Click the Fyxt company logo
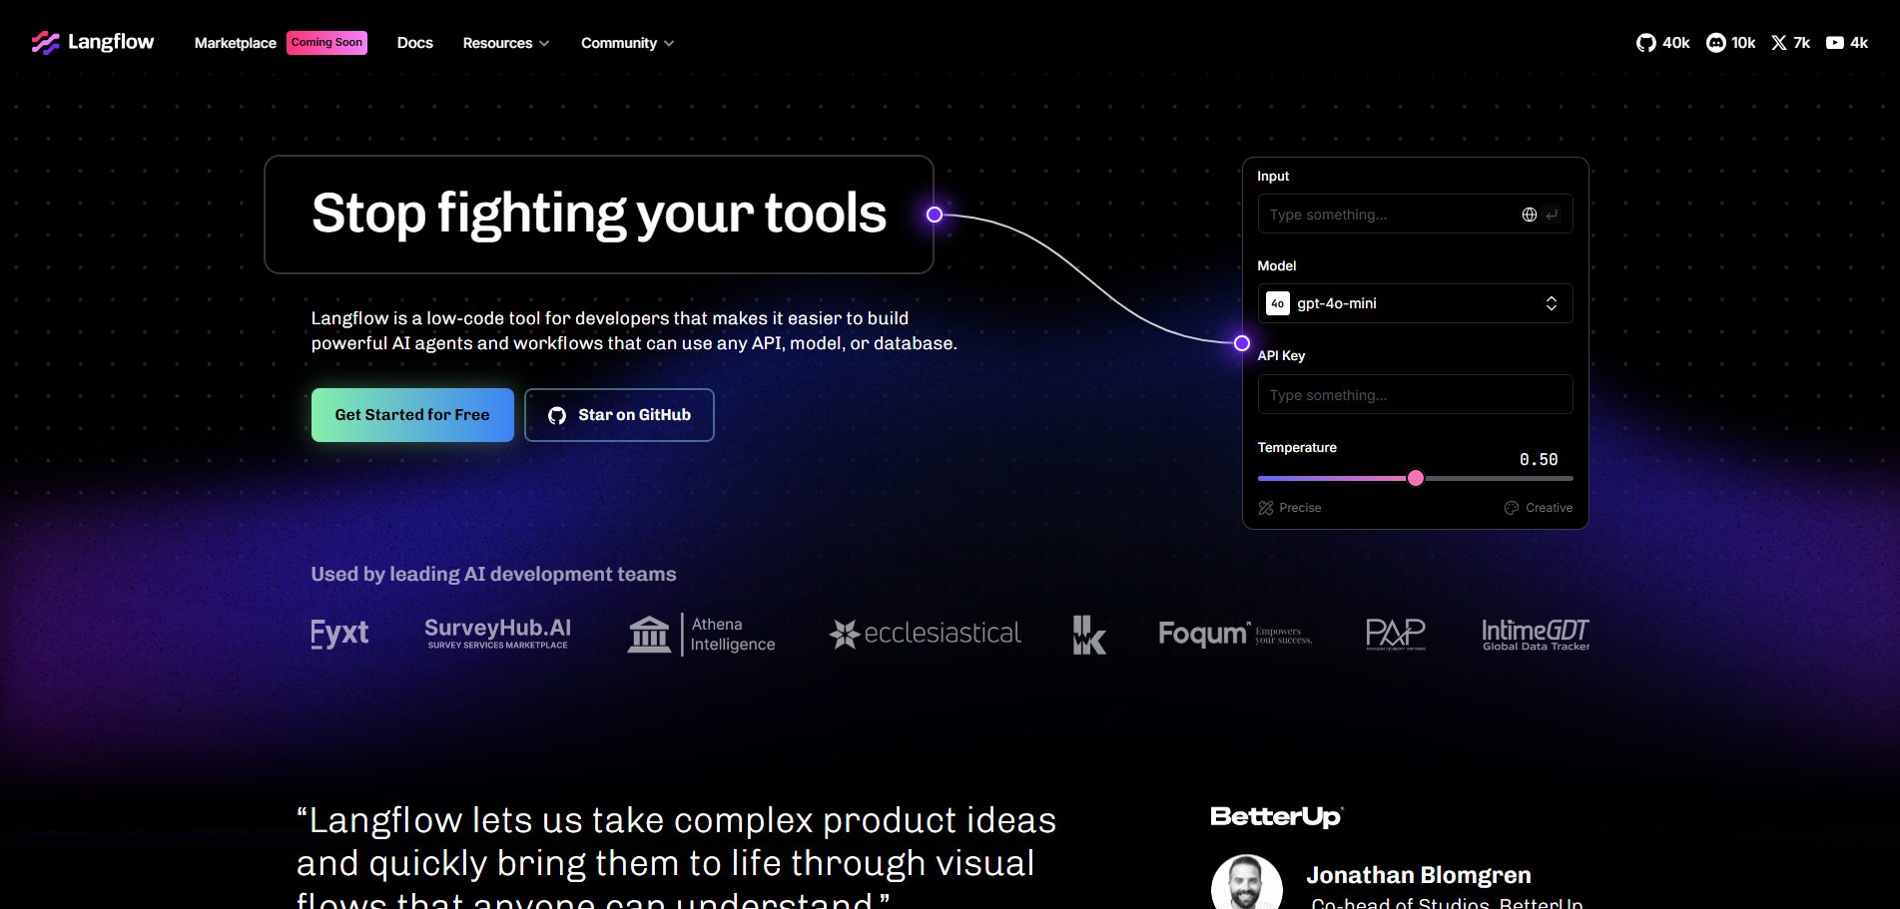 coord(339,634)
